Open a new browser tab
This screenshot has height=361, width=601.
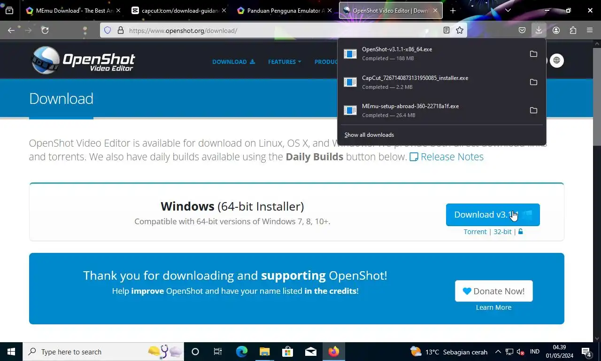click(x=453, y=10)
